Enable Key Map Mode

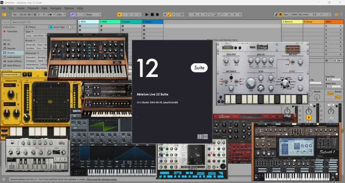pyautogui.click(x=286, y=14)
